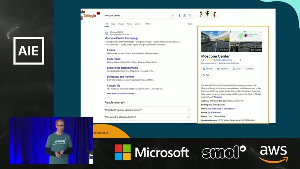Click the Moscone Center panel title
300x169 pixels.
[215, 56]
